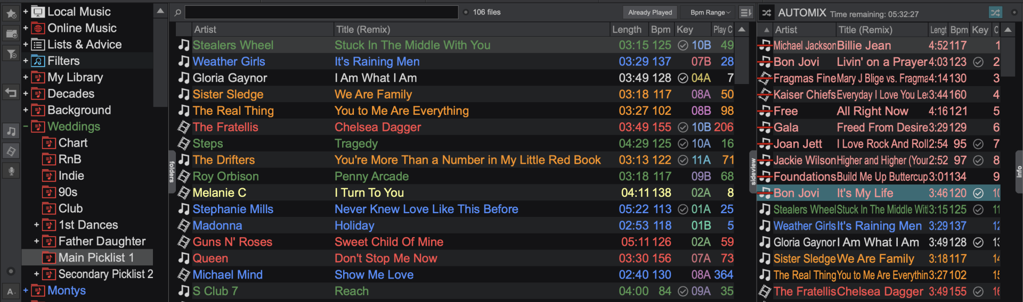Click the main track list scroll-up arrow
This screenshot has width=1023, height=302.
742,30
